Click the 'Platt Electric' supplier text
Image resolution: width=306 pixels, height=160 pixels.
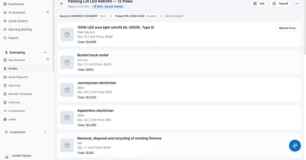point(86,32)
